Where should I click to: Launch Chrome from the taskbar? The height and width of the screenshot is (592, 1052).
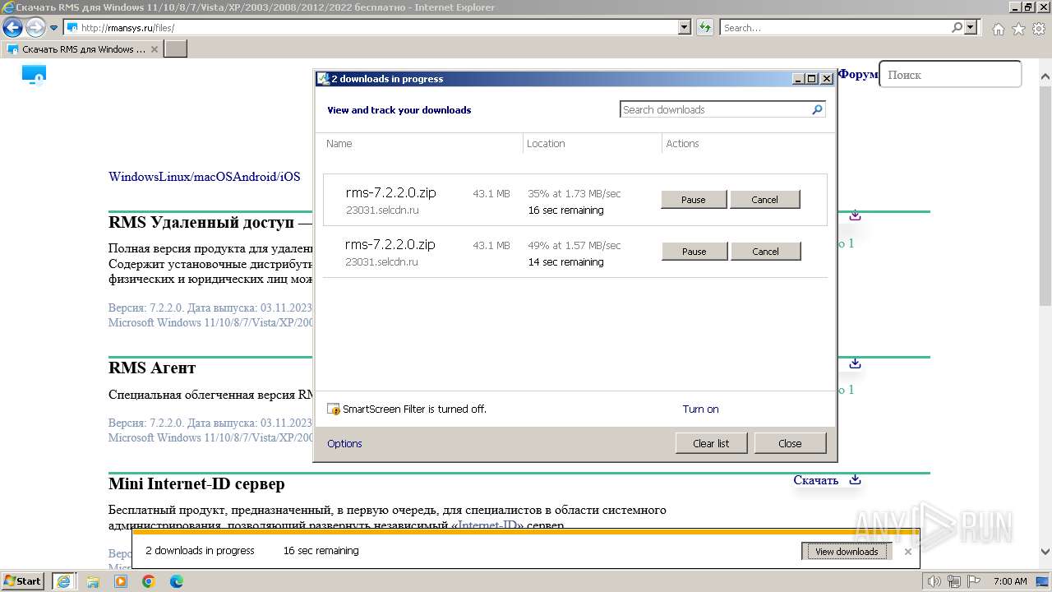click(x=149, y=581)
